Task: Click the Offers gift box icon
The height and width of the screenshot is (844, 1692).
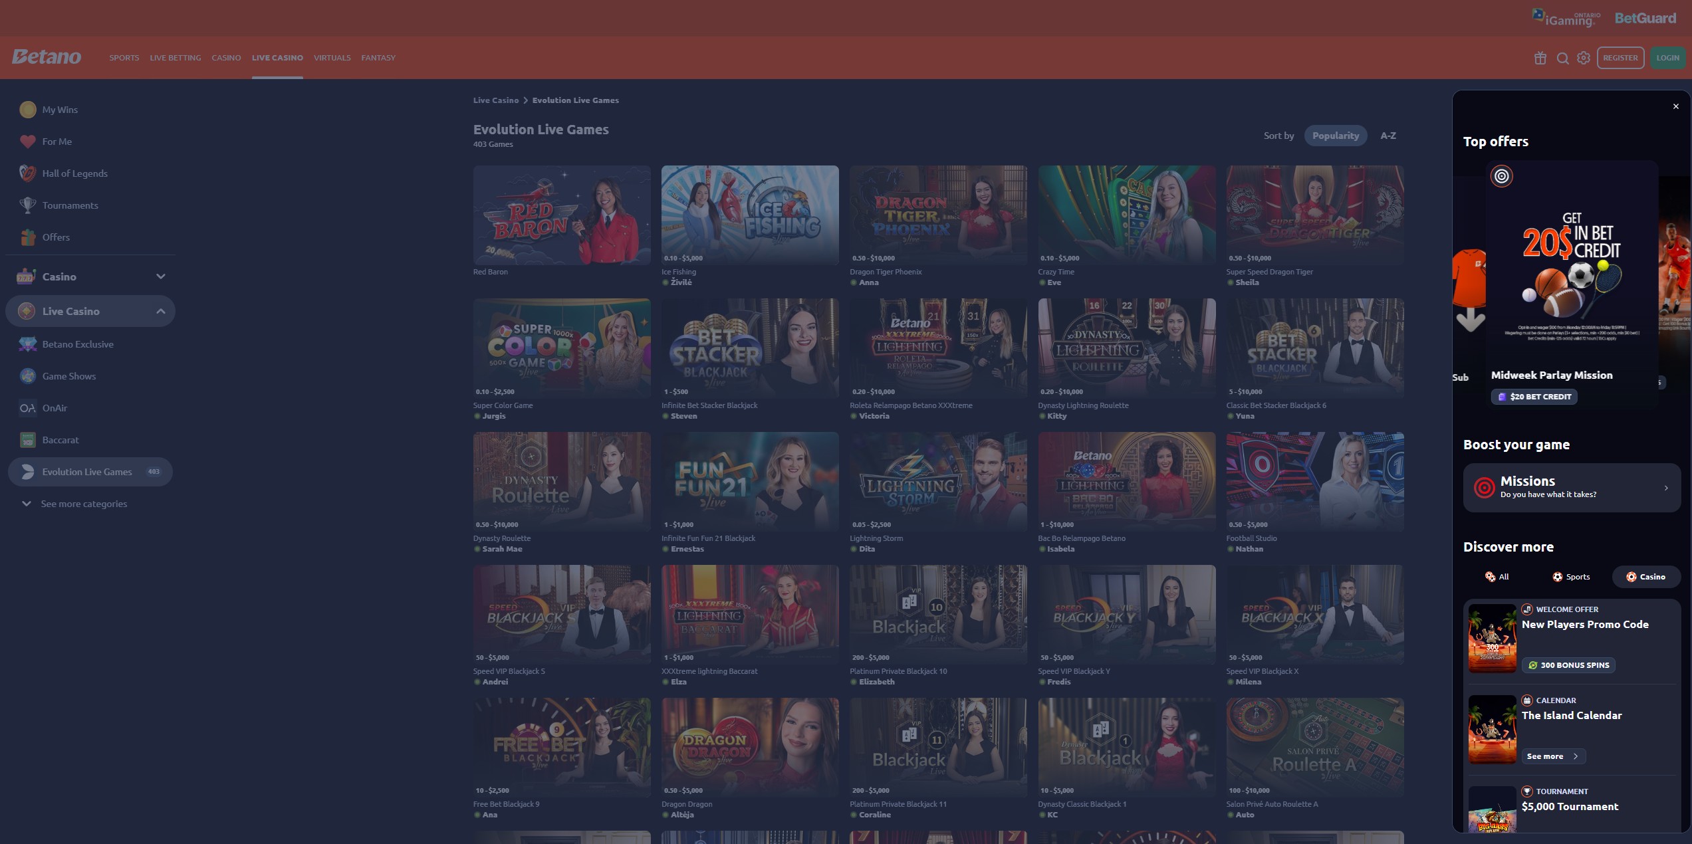Action: [x=27, y=237]
